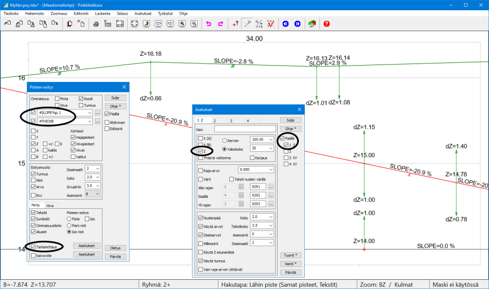Open the #SLOPE%p.1 attribute dropdown

pos(89,113)
